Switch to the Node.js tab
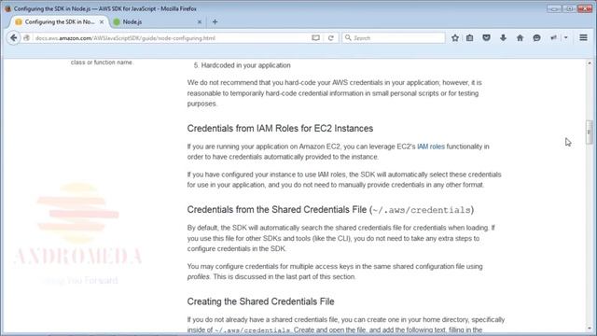Screen dimensions: 597x336 (157, 22)
